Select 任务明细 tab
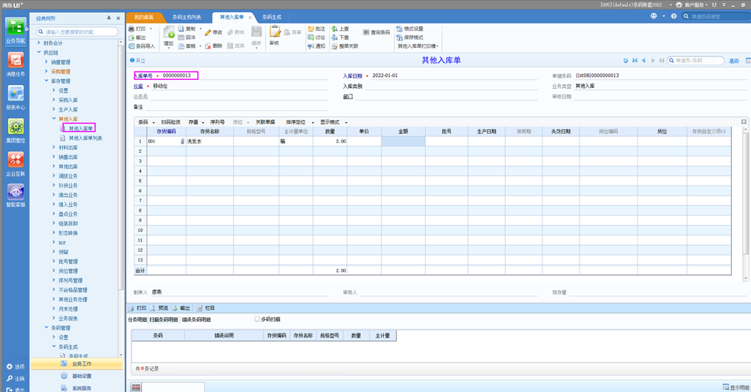The width and height of the screenshot is (751, 392). click(x=137, y=320)
